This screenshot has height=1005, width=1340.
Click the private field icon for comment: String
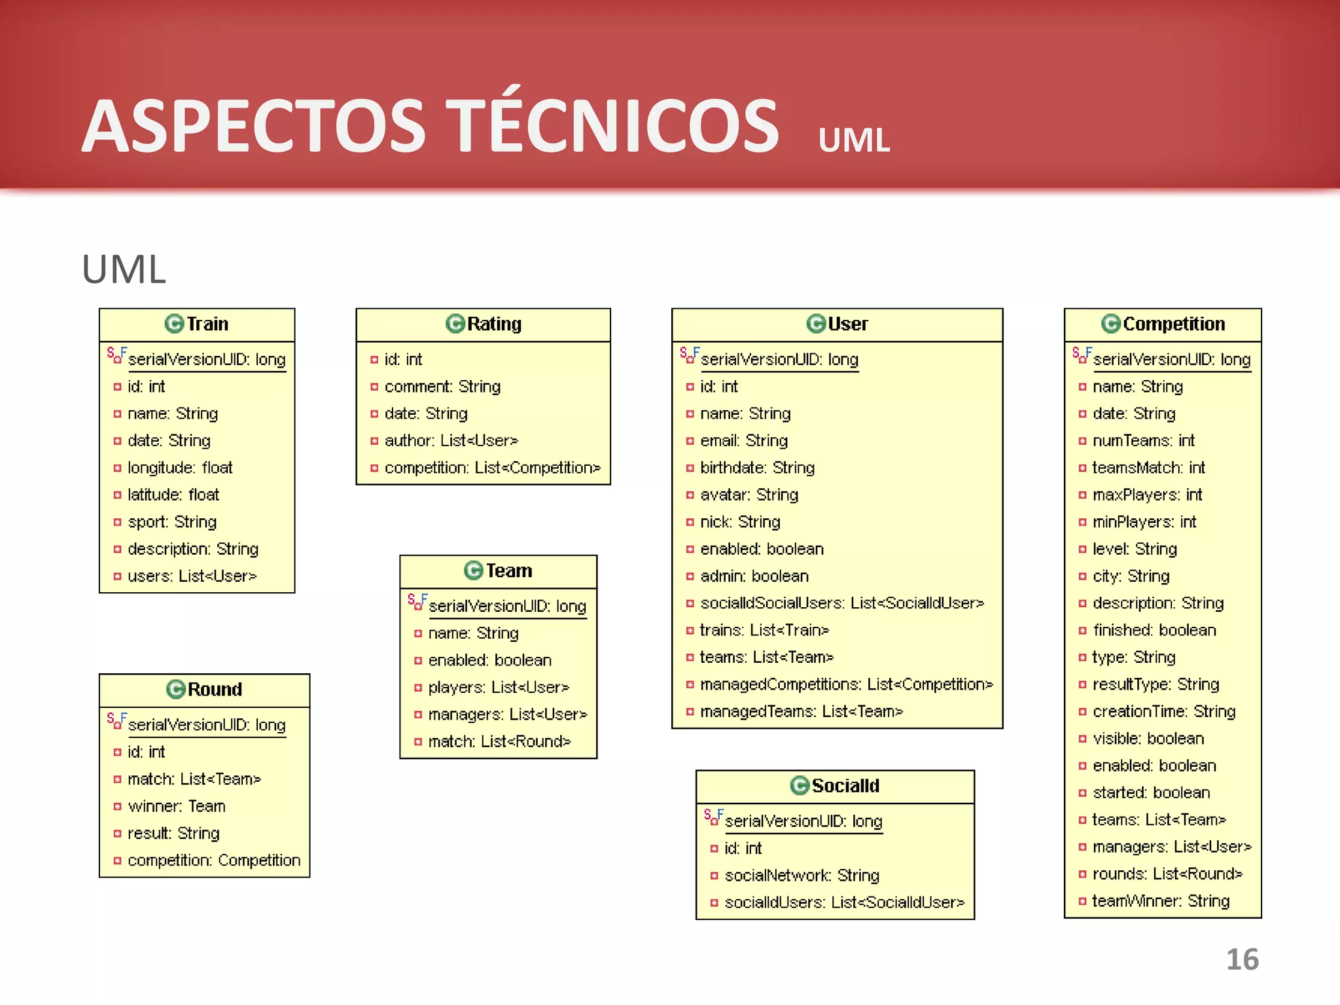tap(374, 387)
